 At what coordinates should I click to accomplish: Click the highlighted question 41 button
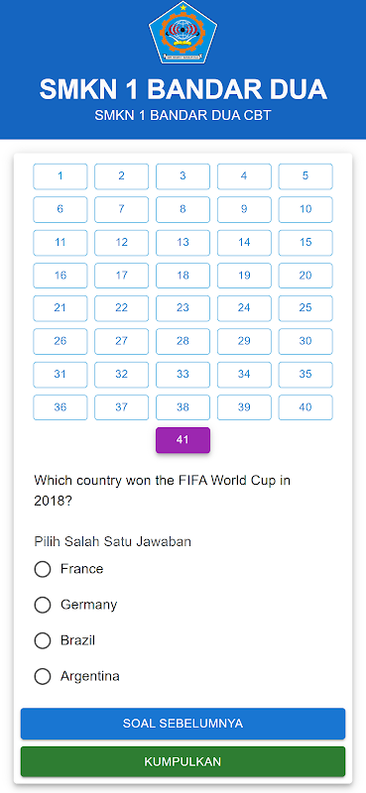tap(183, 440)
